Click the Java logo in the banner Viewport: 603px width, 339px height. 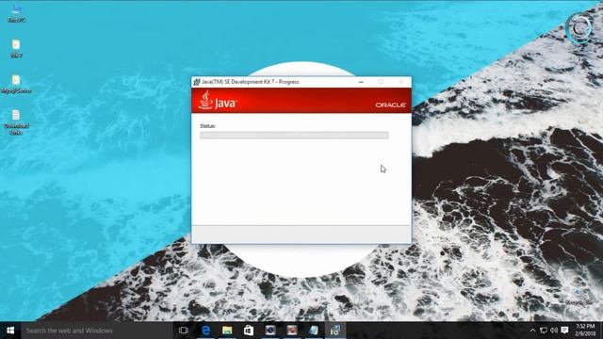[218, 101]
